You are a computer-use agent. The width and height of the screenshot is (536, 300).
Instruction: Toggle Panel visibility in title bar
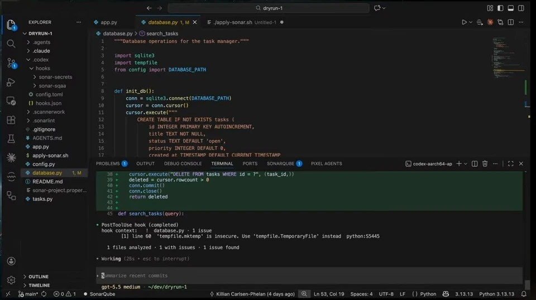(511, 8)
